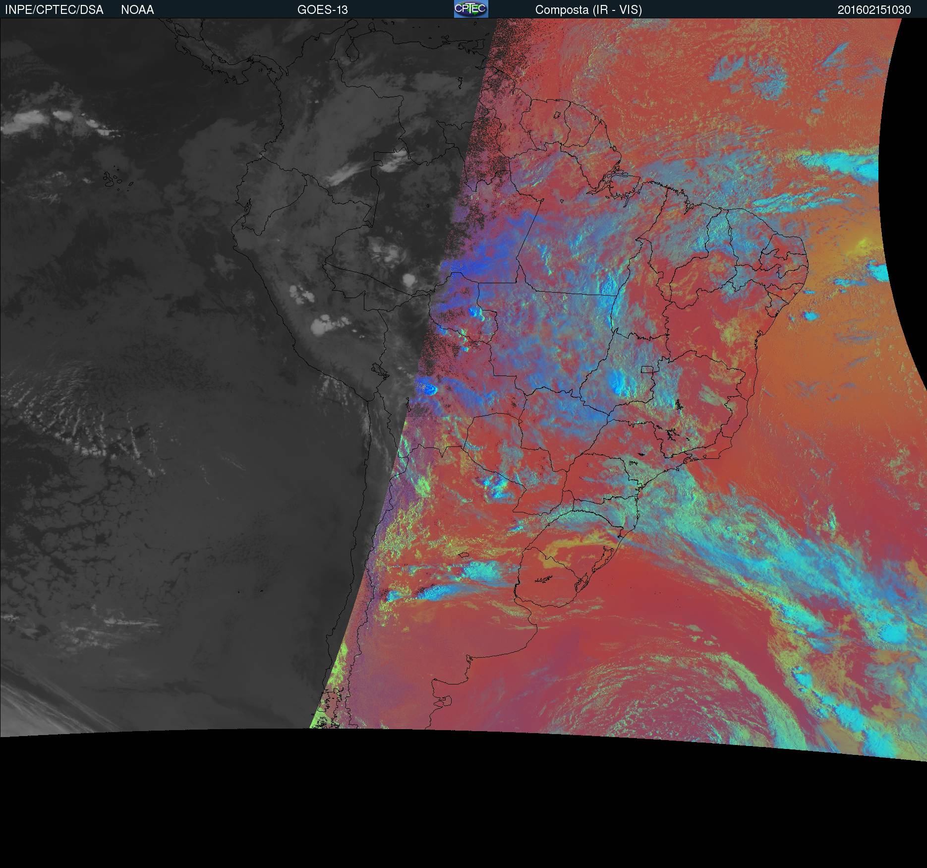
Task: Click the small rectangular Distrito Federal outline
Action: (647, 369)
